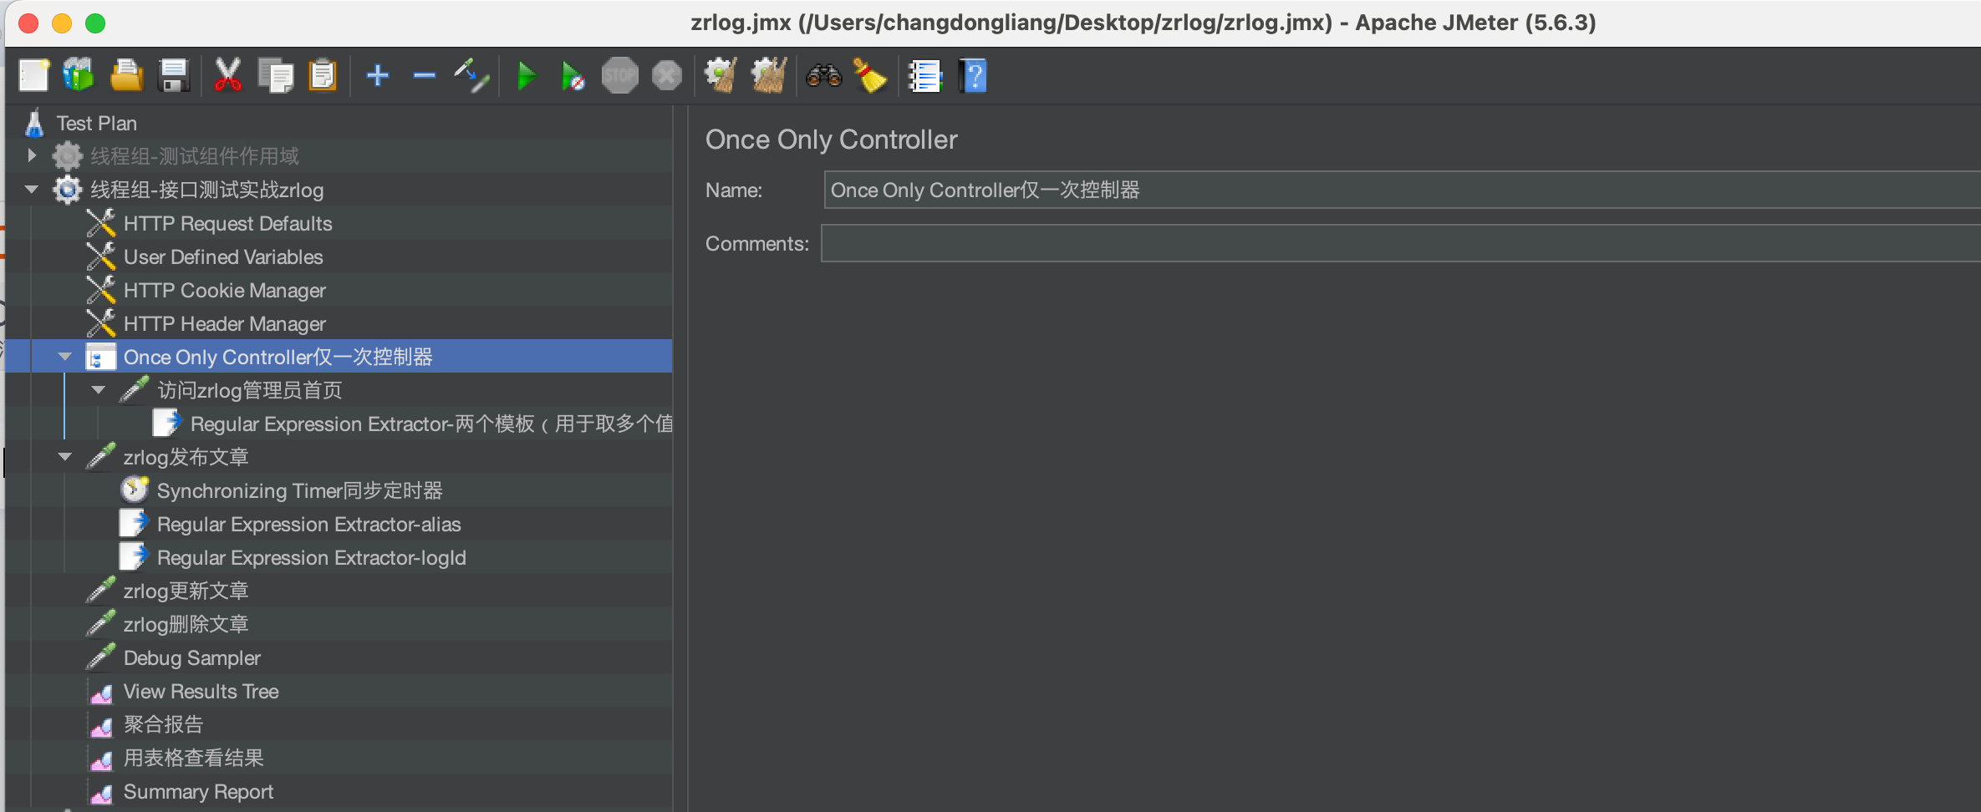
Task: Select the Test Plan root node
Action: (x=96, y=123)
